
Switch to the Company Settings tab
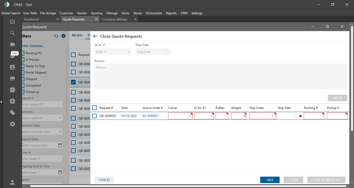(x=114, y=19)
